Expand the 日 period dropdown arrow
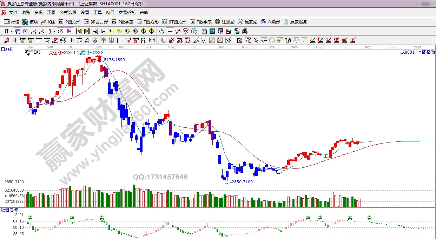 (x=11, y=31)
